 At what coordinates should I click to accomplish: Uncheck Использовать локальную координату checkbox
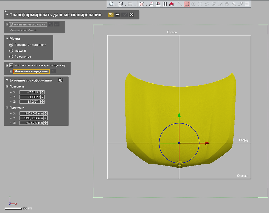11,66
